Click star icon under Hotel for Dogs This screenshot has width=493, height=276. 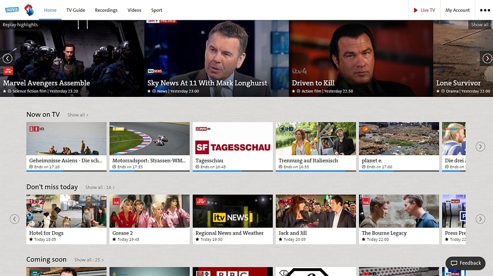[x=31, y=239]
